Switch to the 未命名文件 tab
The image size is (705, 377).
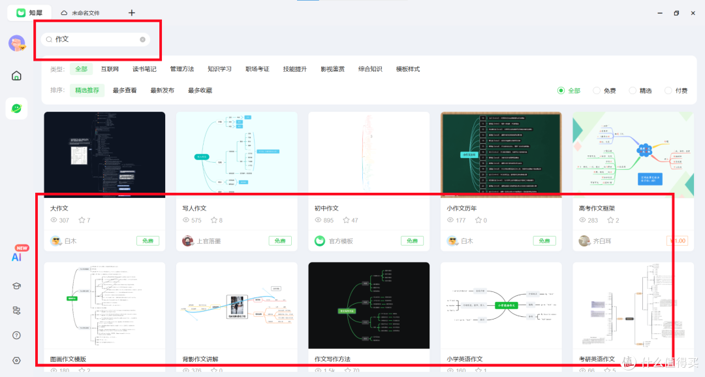[x=80, y=12]
